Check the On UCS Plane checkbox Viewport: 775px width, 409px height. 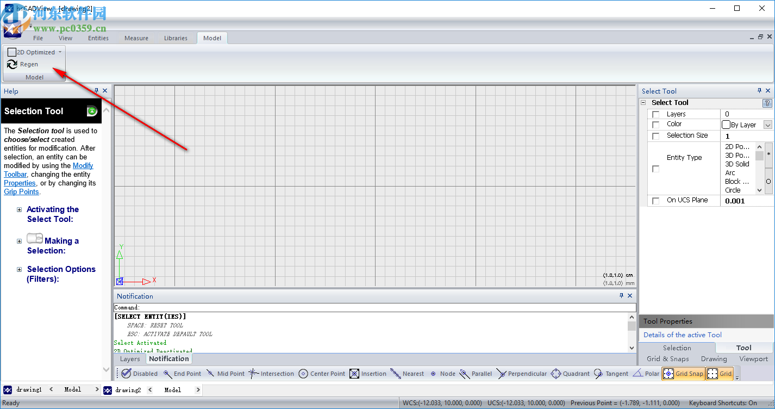(656, 201)
